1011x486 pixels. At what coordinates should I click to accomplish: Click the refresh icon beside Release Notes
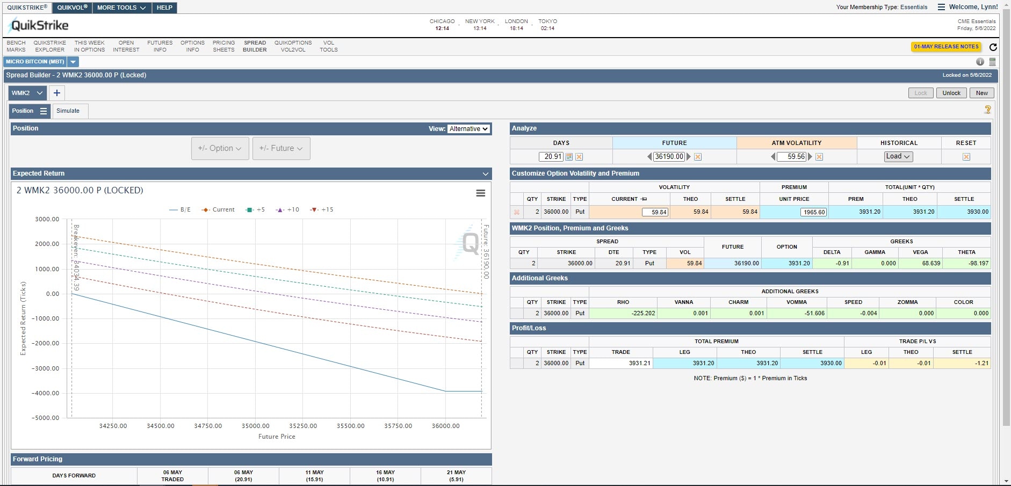993,47
